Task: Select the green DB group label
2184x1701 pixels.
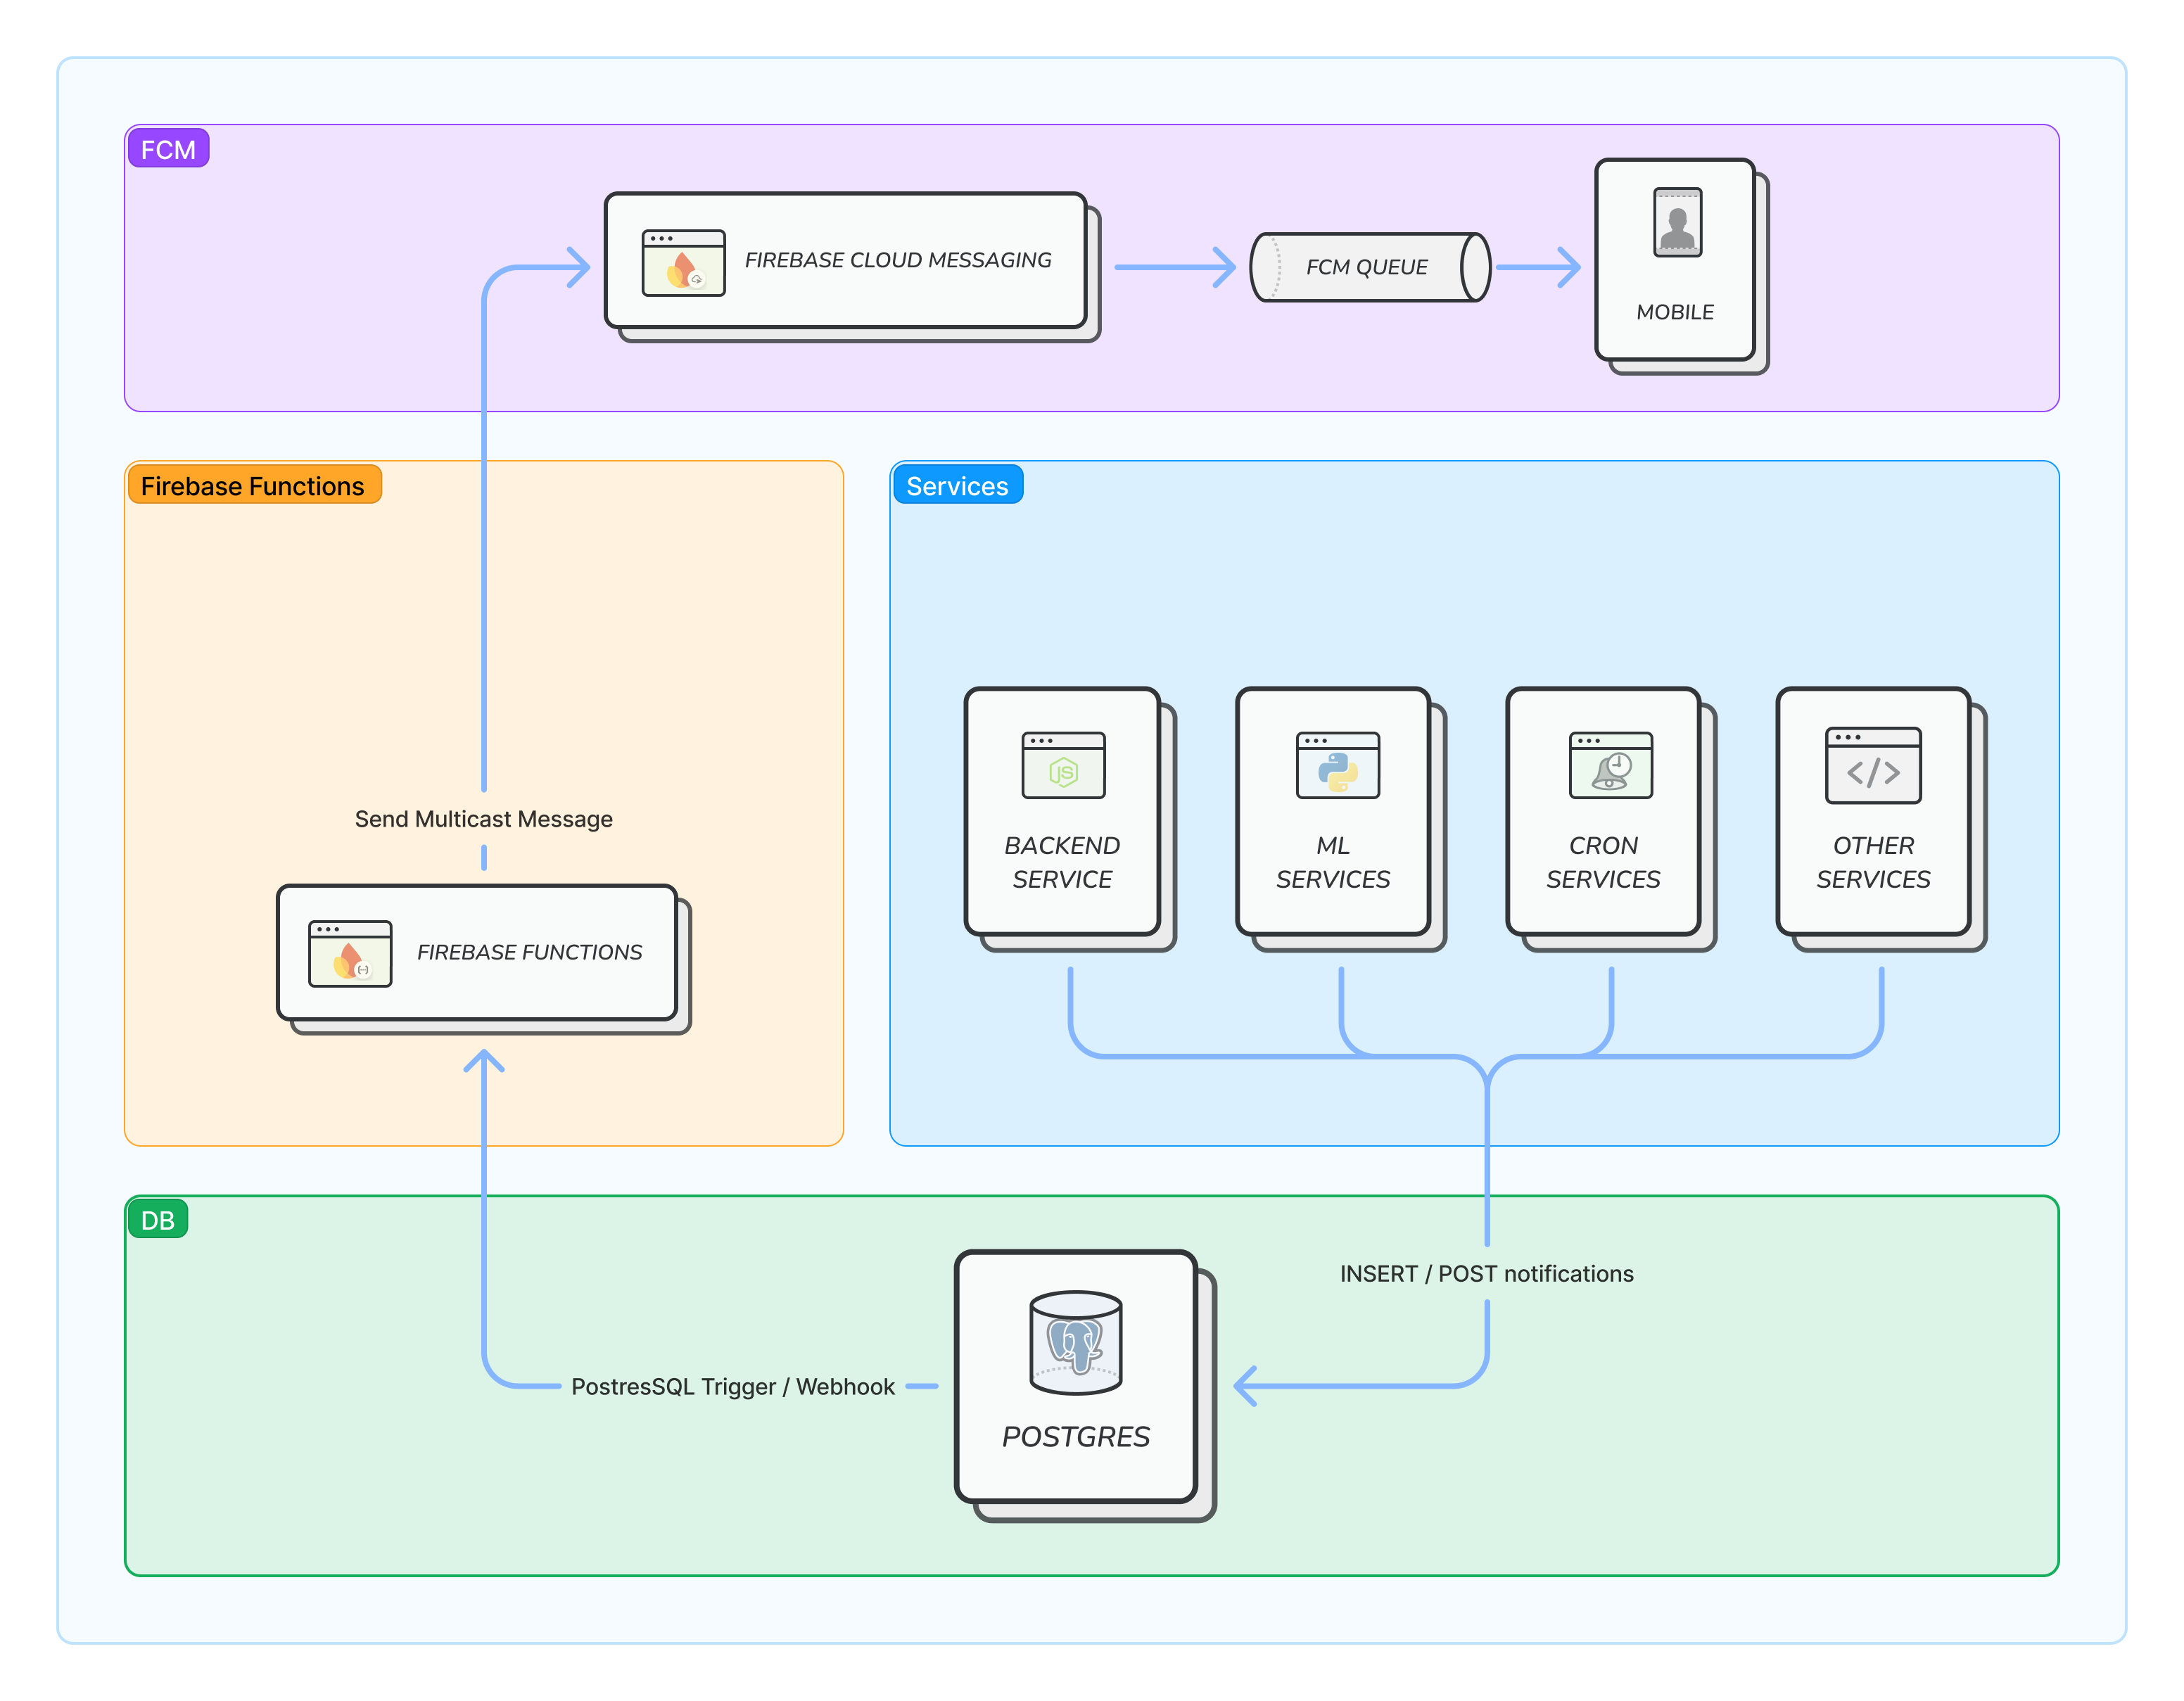Action: coord(158,1219)
